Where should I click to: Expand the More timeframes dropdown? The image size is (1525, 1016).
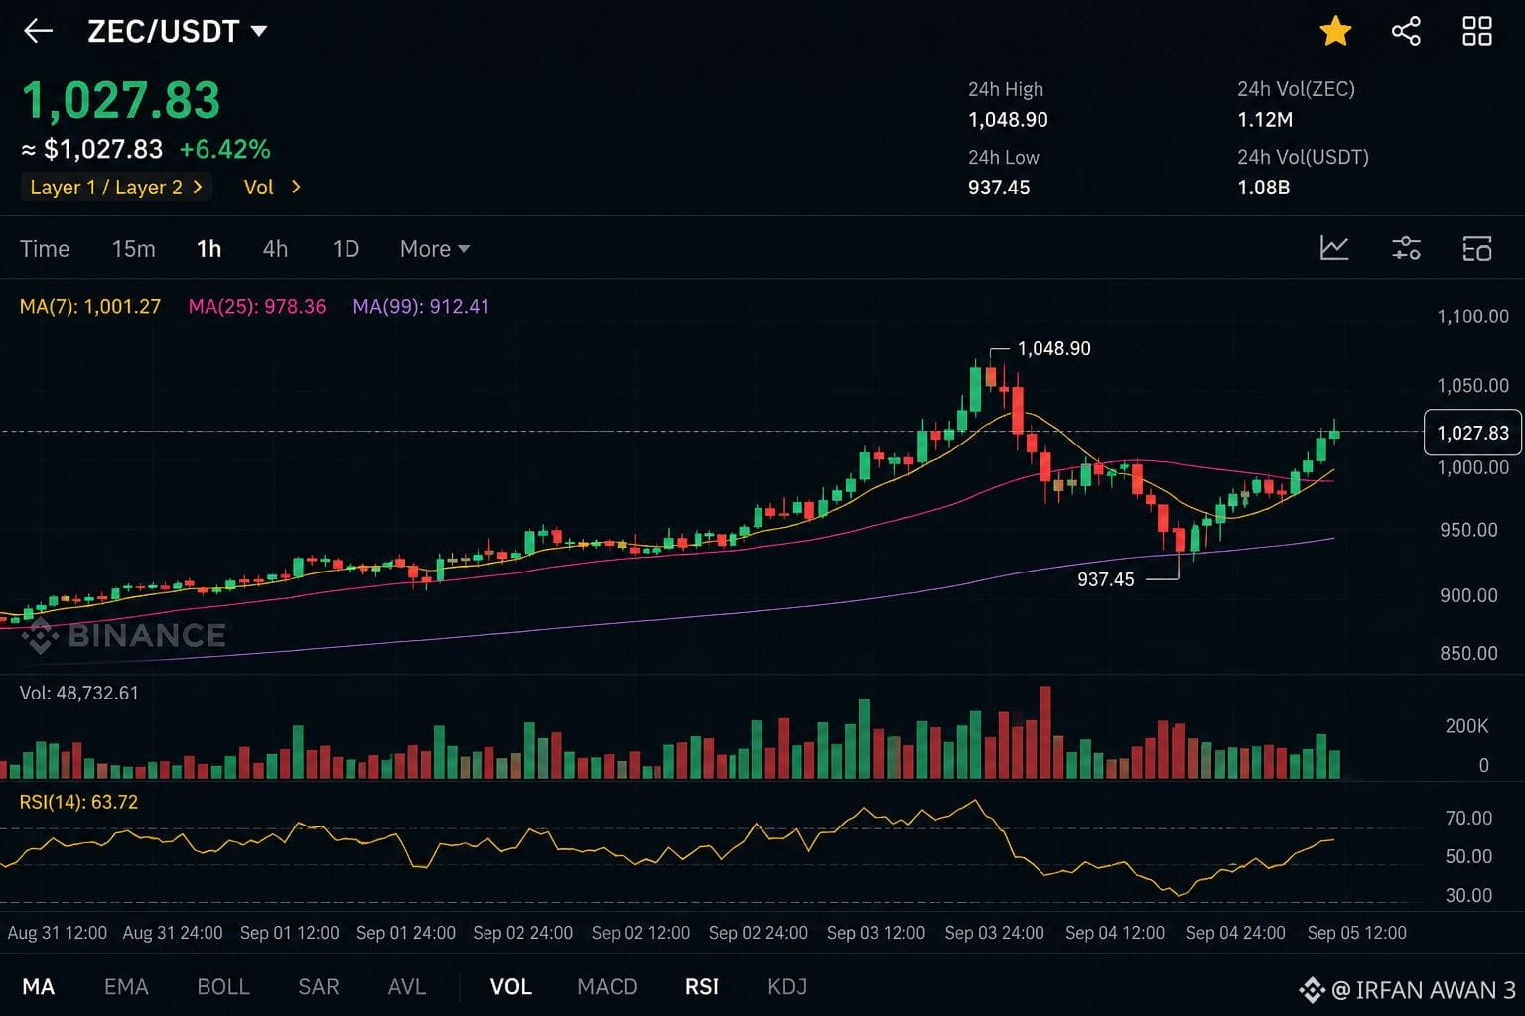click(435, 249)
